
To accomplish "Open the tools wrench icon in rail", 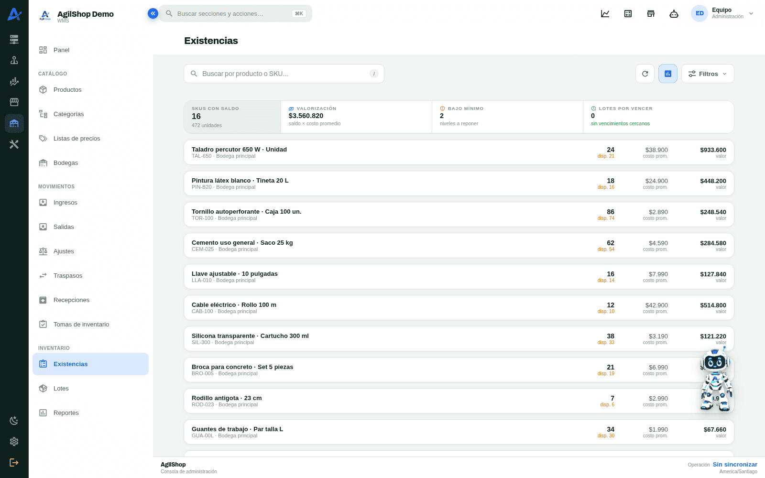I will [x=14, y=144].
